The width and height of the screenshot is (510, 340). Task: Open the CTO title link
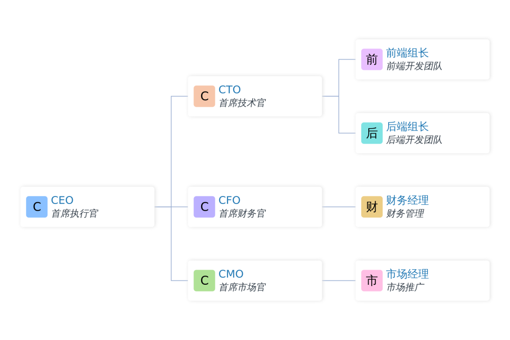click(x=229, y=89)
